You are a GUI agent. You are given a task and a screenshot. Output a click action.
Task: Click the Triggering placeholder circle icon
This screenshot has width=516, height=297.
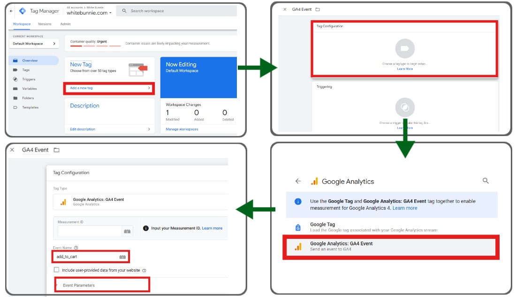[x=404, y=107]
